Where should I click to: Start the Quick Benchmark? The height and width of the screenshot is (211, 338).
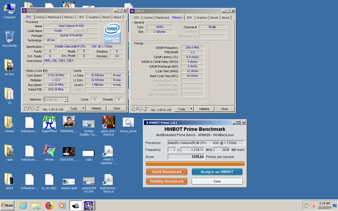click(x=167, y=172)
